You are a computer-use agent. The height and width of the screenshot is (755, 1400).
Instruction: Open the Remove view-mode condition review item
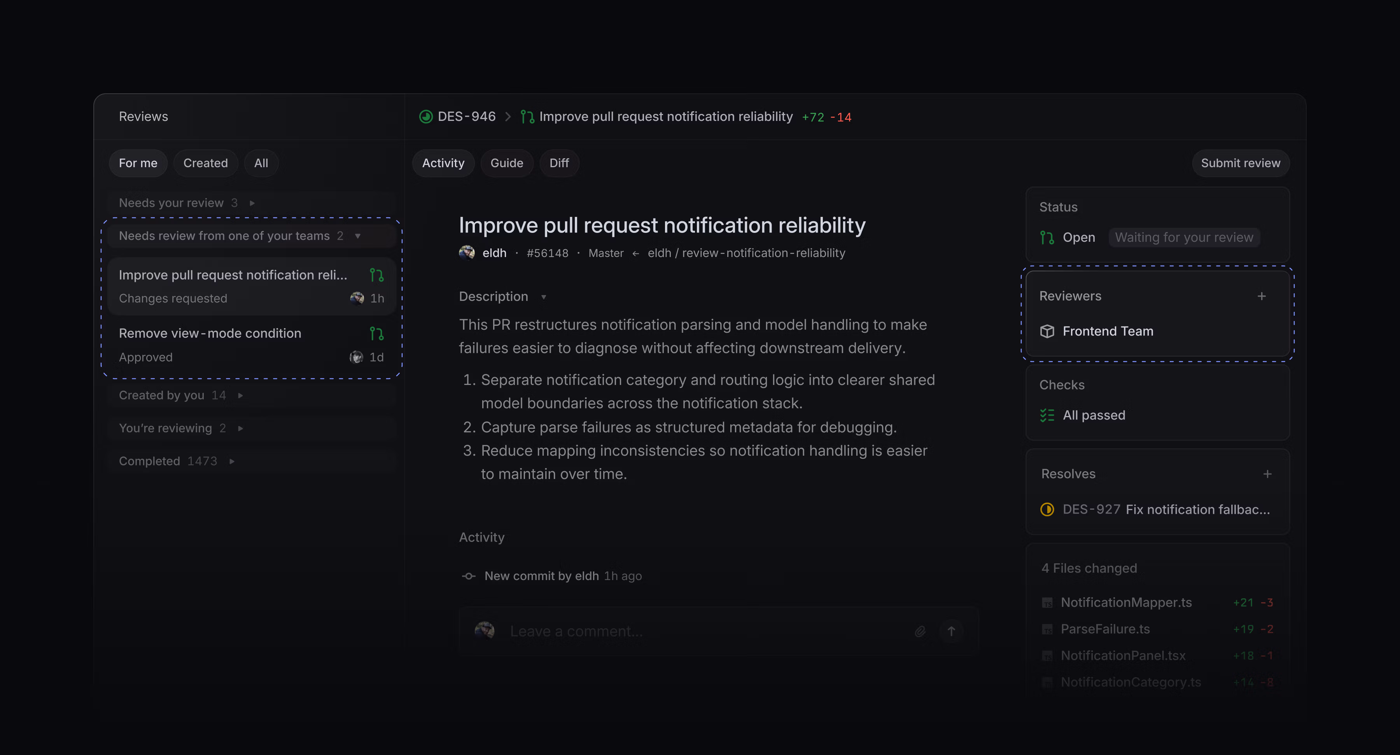click(251, 345)
